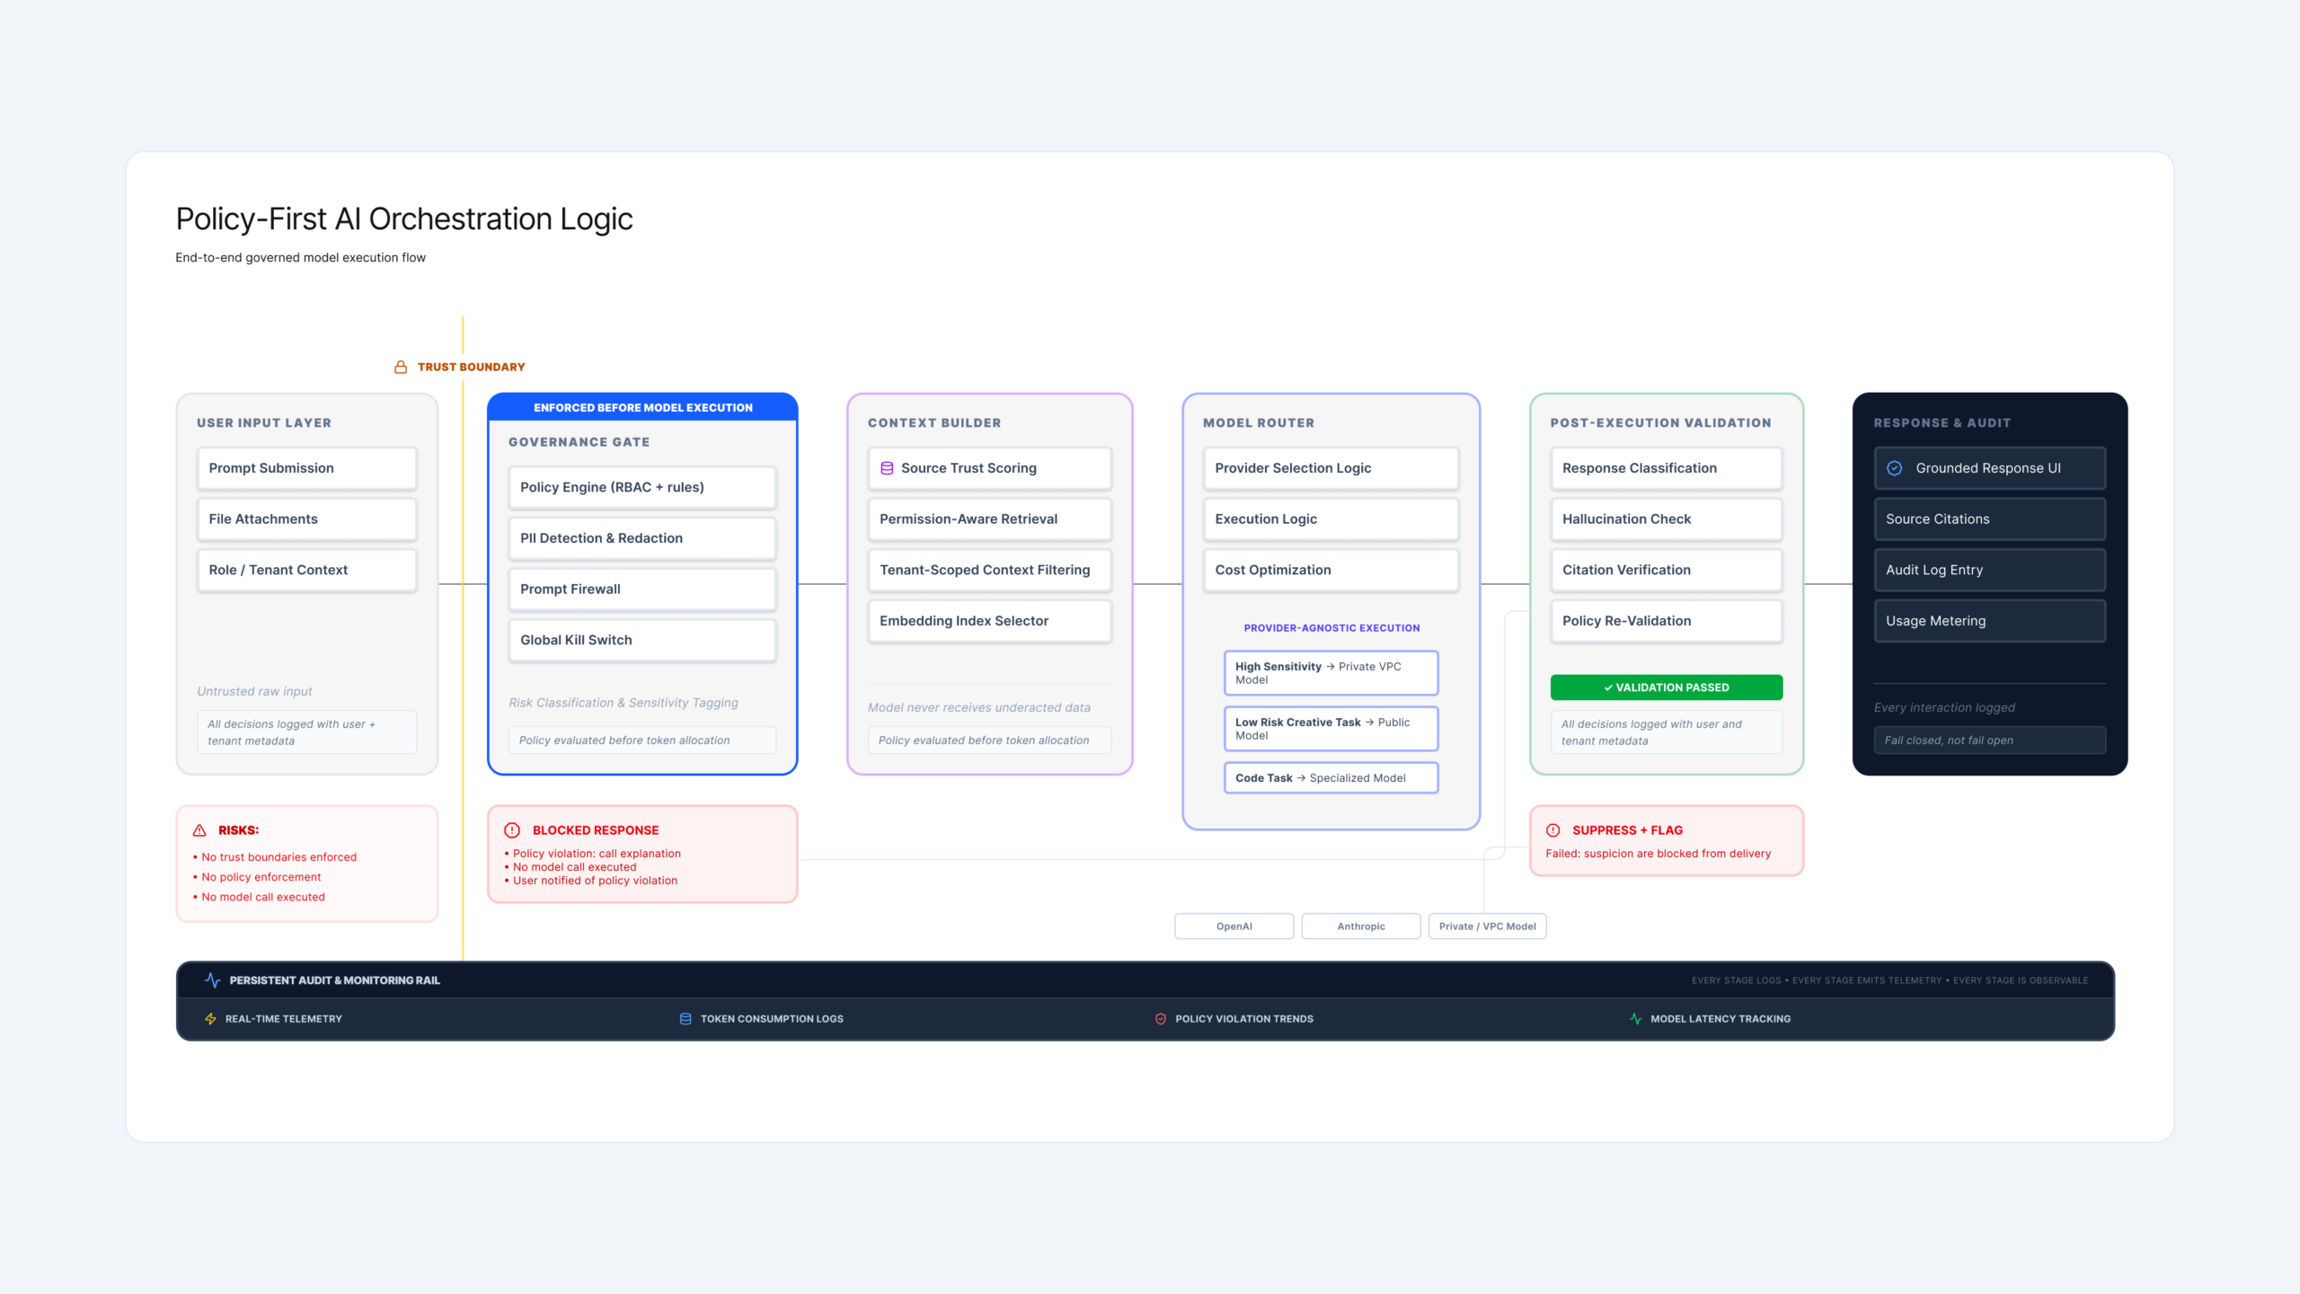The width and height of the screenshot is (2300, 1294).
Task: Click the database icon in Source Trust Scoring
Action: [887, 468]
